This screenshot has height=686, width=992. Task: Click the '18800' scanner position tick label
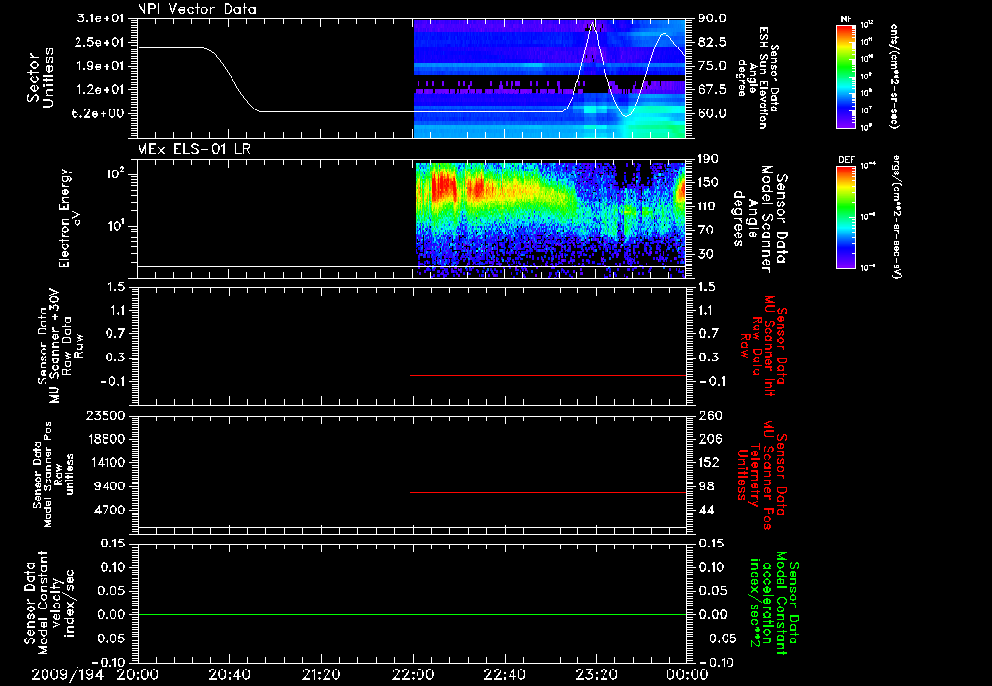pyautogui.click(x=105, y=439)
